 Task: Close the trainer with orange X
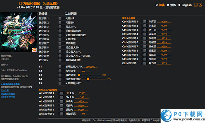pos(201,5)
